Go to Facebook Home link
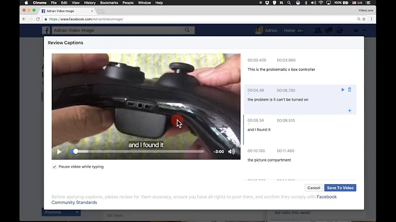The height and width of the screenshot is (222, 396). (x=289, y=30)
